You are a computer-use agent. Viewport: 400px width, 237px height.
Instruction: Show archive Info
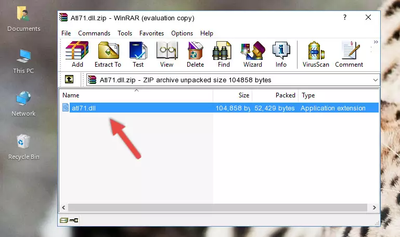point(281,54)
